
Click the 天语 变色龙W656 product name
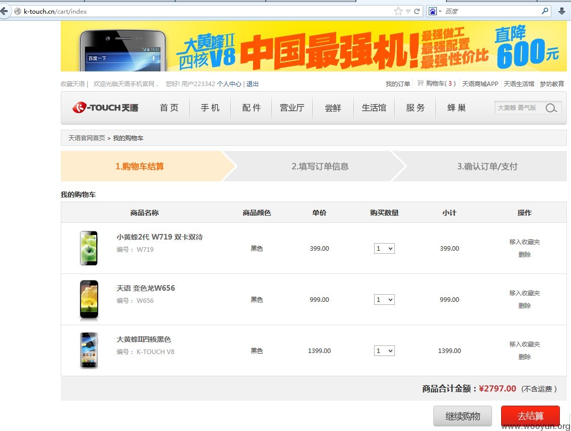[x=146, y=288]
